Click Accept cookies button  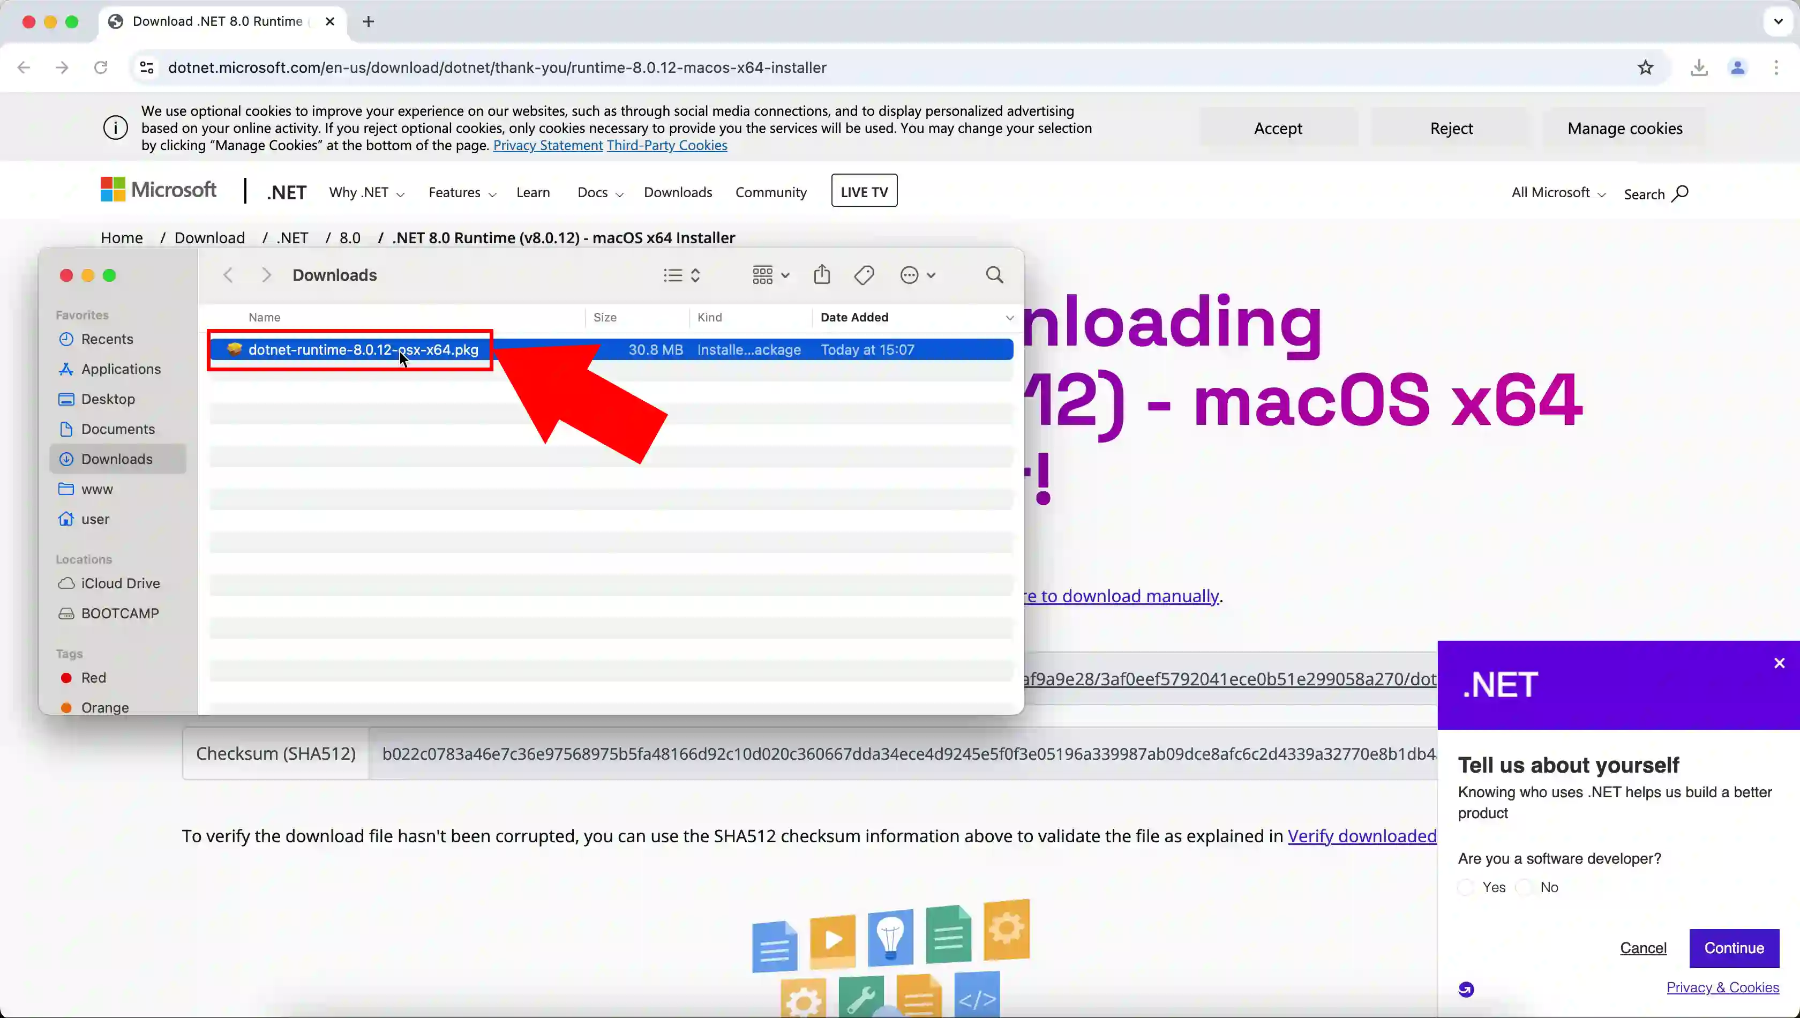click(1277, 128)
